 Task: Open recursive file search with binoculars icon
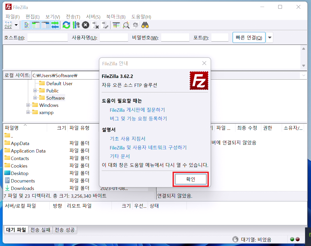coord(145,25)
